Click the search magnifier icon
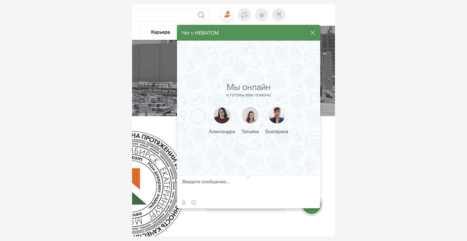The height and width of the screenshot is (241, 467). (201, 15)
